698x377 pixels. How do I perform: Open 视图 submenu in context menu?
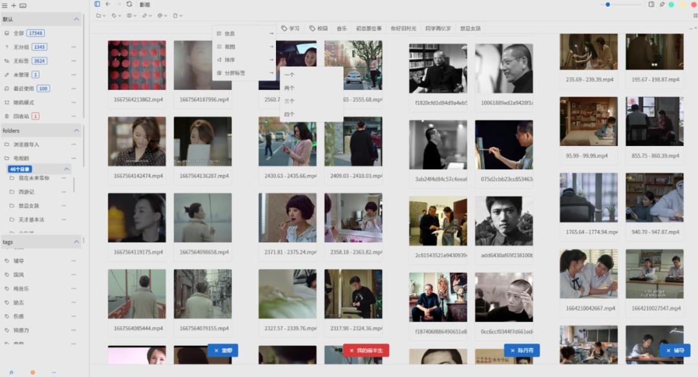click(244, 46)
